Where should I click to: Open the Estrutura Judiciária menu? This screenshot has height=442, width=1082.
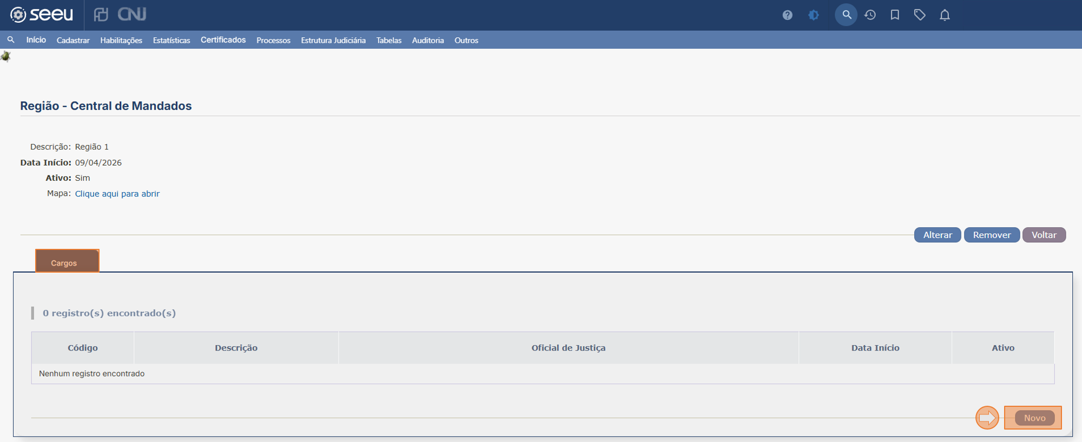(x=333, y=41)
